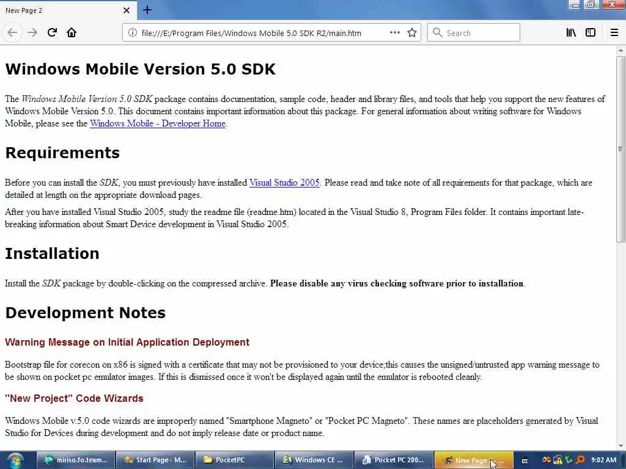Click the scrollbar up arrow

tap(620, 51)
